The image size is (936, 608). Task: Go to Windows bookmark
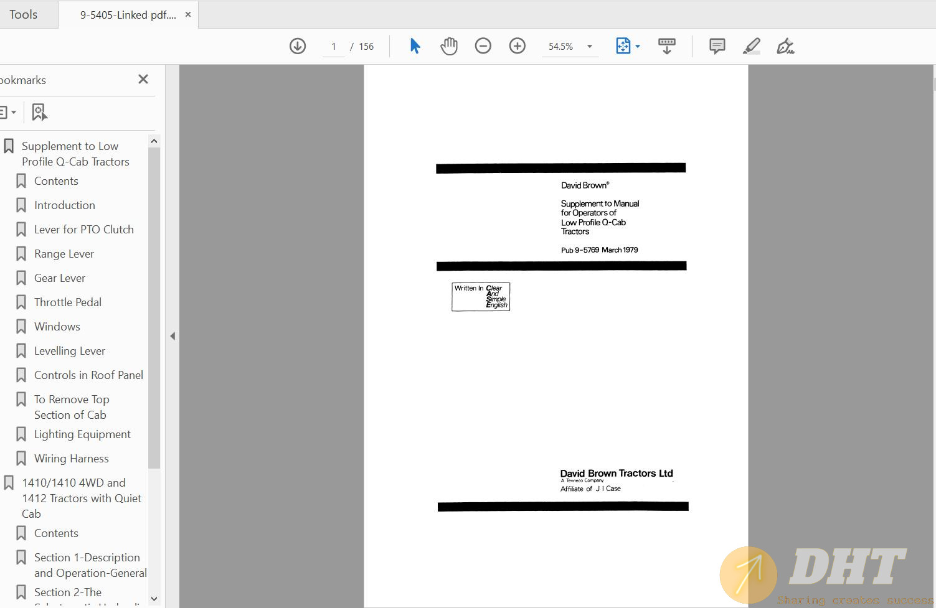click(x=57, y=327)
